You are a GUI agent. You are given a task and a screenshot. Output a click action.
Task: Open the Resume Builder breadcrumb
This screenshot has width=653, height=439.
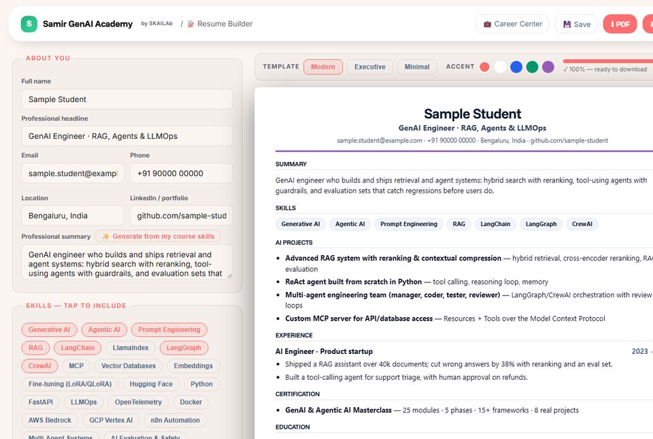pos(220,24)
